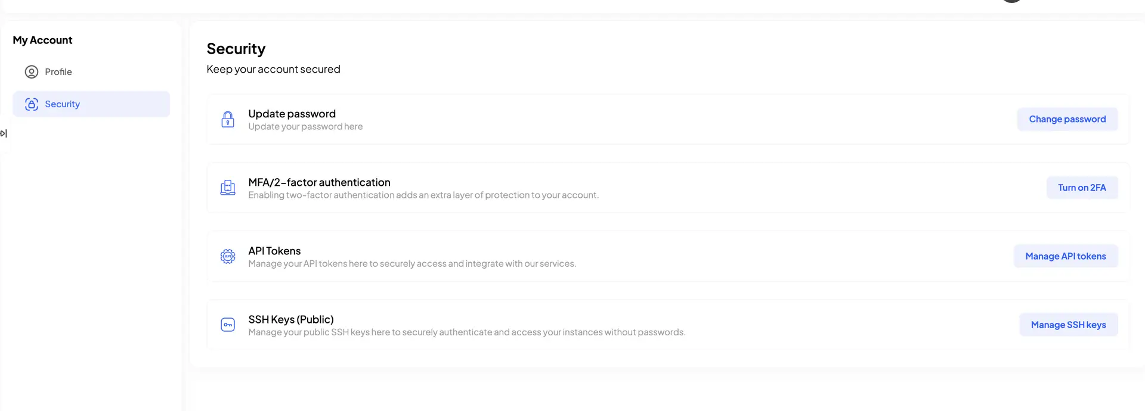The height and width of the screenshot is (411, 1145).
Task: Click the API Tokens gear icon
Action: pos(228,256)
